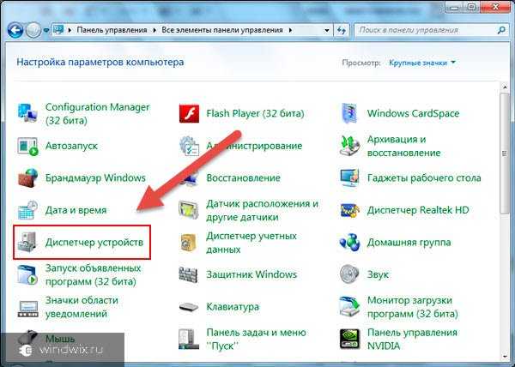Open the Гаджеты рабочего стола link

point(424,178)
